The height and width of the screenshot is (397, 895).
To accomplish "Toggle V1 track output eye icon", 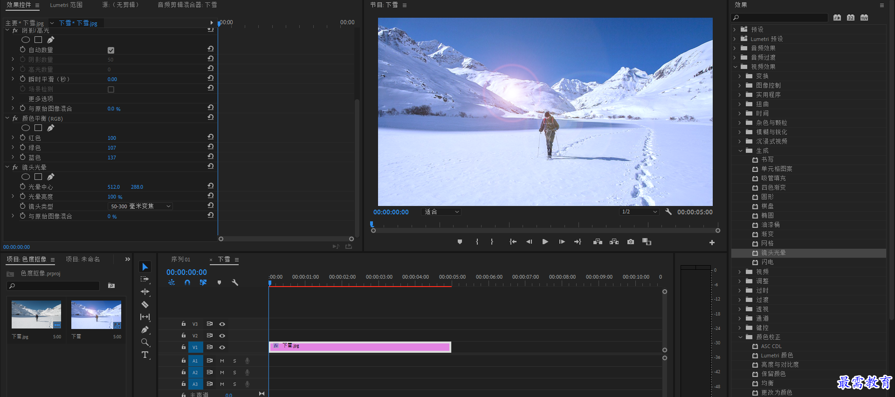I will tap(222, 347).
